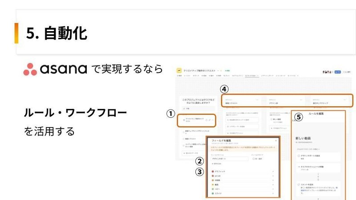
Task: Click the red swatch beside グラフィック
Action: (x=213, y=172)
